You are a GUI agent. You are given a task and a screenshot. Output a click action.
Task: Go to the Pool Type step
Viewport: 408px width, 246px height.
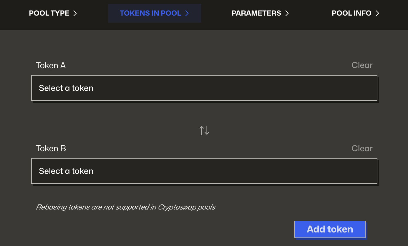click(49, 13)
